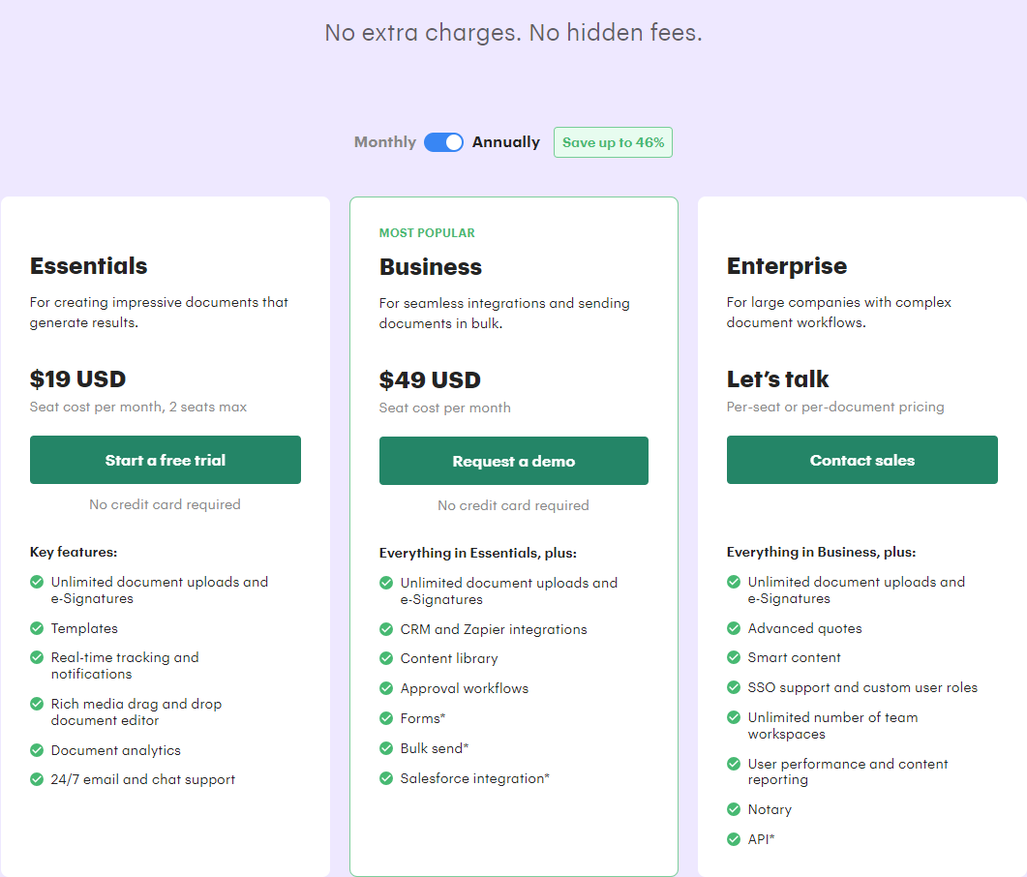Select the checkmark next to Bulk send
1027x877 pixels.
tap(385, 747)
